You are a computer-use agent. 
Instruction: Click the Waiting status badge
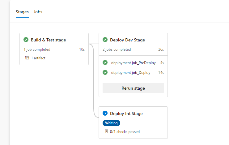click(x=111, y=123)
